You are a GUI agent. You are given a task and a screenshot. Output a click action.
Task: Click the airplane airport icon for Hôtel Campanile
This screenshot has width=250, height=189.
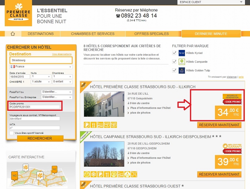pos(134,174)
